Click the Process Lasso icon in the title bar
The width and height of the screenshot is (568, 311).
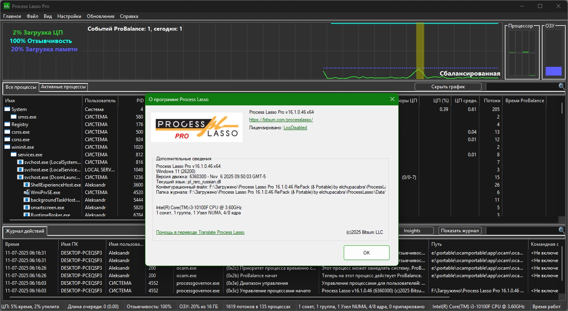point(7,6)
